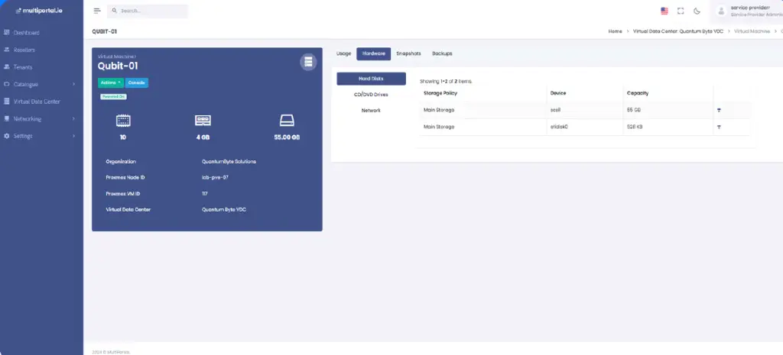Focus the Search input field
Viewport: 783px width, 355px height.
[148, 11]
